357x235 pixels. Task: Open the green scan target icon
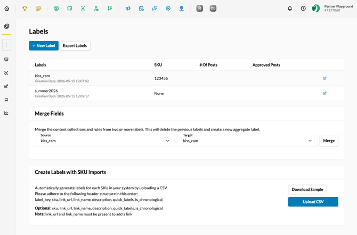[x=83, y=9]
